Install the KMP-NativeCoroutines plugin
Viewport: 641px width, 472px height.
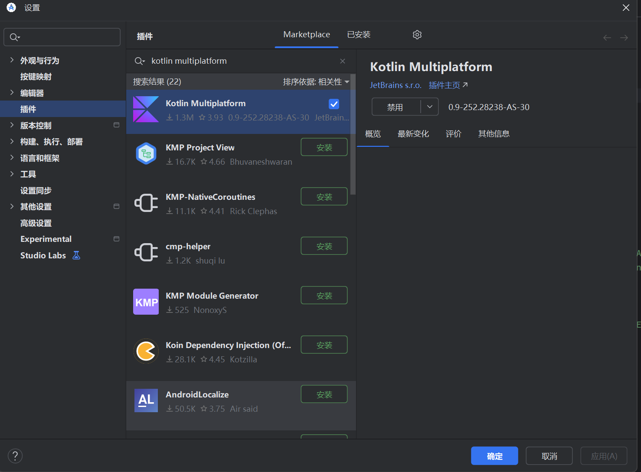pyautogui.click(x=324, y=197)
